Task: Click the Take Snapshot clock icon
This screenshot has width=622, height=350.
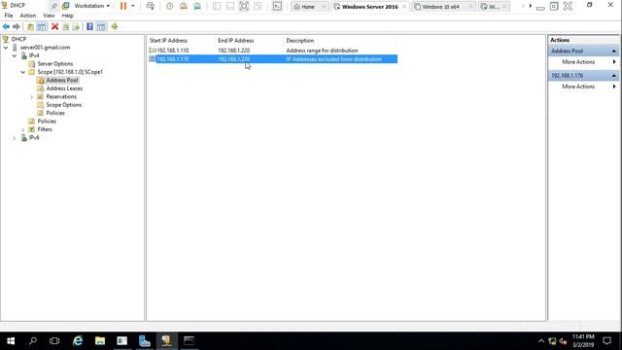Action: (x=169, y=6)
